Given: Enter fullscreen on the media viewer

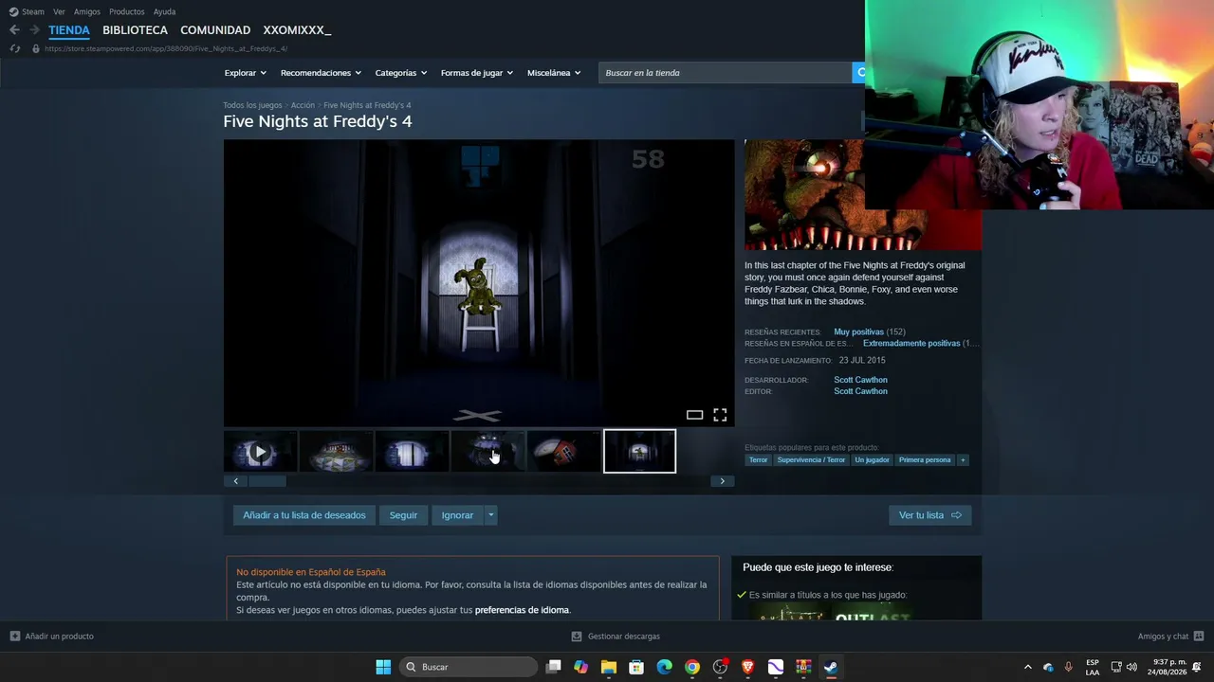Looking at the screenshot, I should (720, 415).
